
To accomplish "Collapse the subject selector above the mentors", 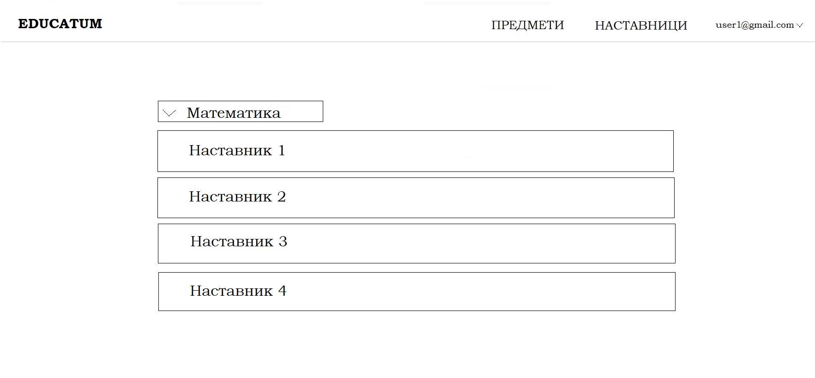I will (x=169, y=113).
